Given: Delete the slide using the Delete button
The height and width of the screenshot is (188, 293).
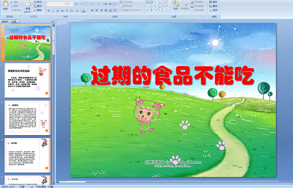Looking at the screenshot, I should pos(38,10).
